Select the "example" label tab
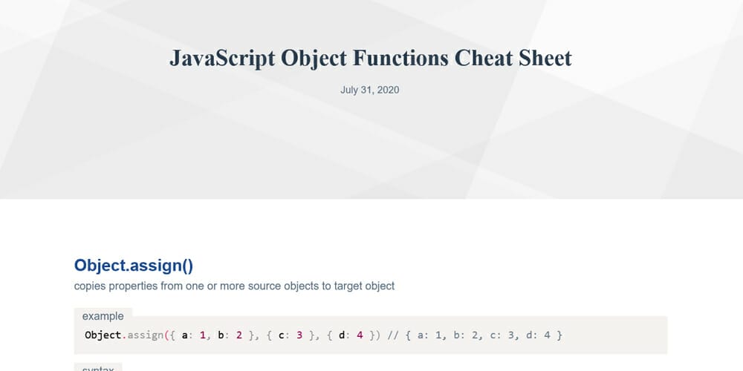 coord(103,316)
